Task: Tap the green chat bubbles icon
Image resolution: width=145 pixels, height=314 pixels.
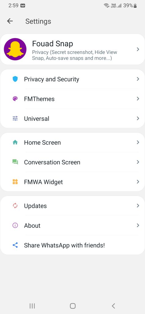Action: (15, 162)
